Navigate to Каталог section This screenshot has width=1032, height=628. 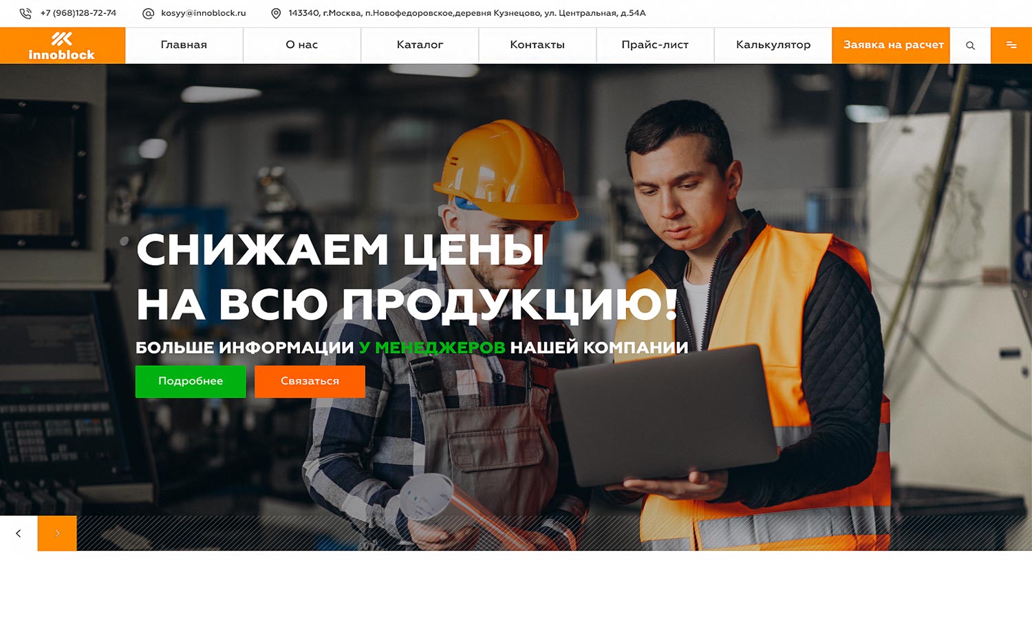(420, 45)
